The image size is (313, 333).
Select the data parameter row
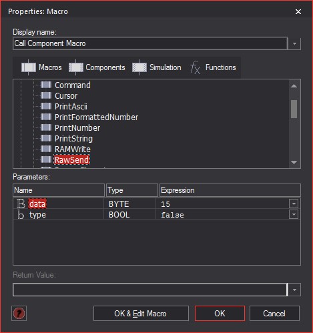pyautogui.click(x=157, y=204)
